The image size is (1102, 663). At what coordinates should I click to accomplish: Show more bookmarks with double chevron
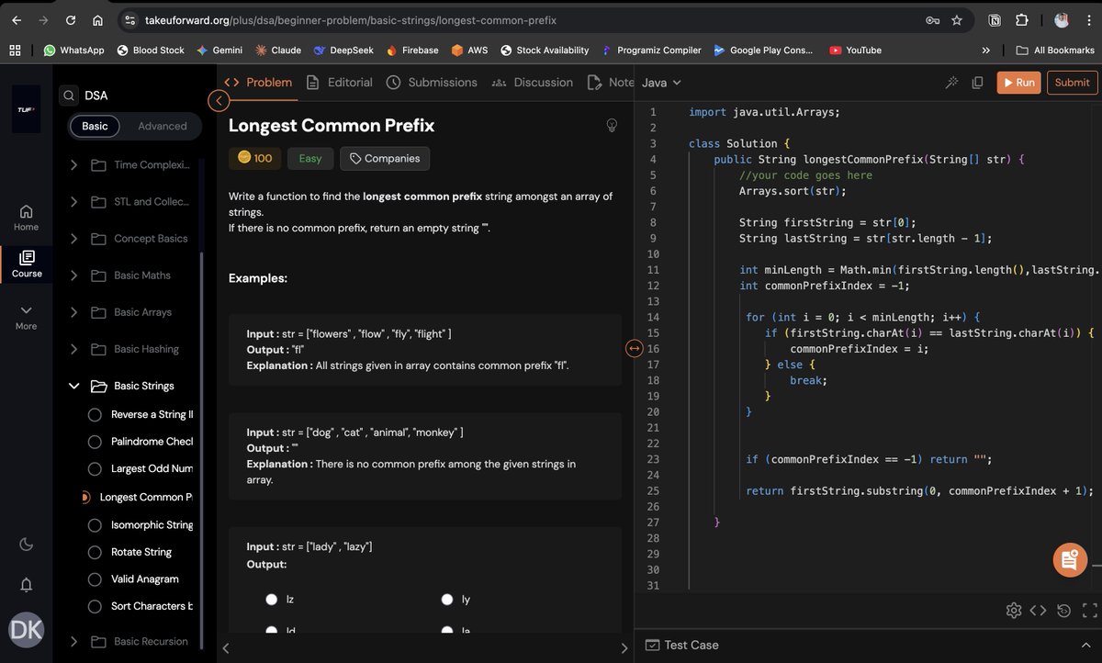pyautogui.click(x=985, y=50)
